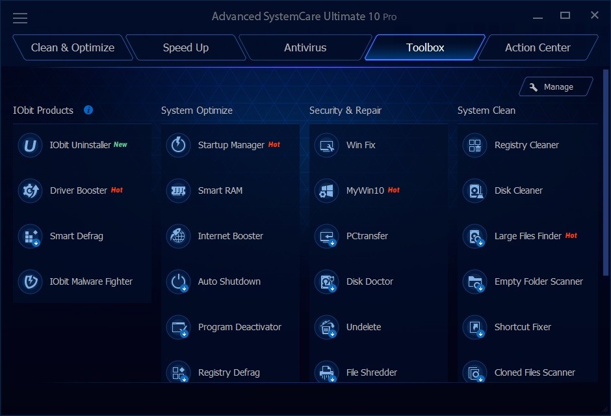The image size is (611, 416).
Task: Click the Registry Defrag label
Action: click(229, 372)
